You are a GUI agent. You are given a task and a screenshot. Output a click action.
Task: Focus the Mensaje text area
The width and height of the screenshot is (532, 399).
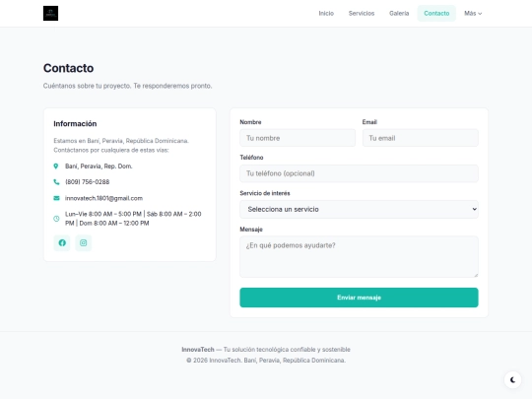pyautogui.click(x=359, y=257)
